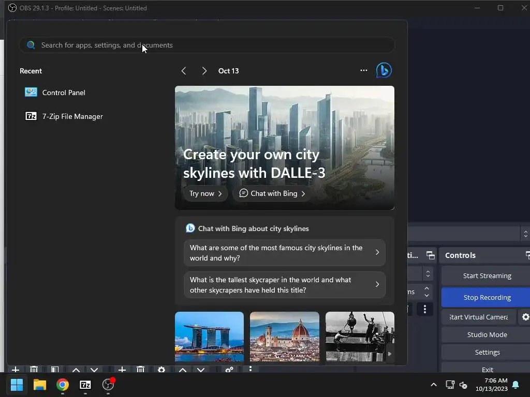Open source properties gear in OBS toolbar
The width and height of the screenshot is (530, 397).
click(161, 370)
